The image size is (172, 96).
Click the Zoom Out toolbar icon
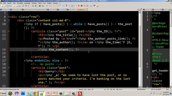pyautogui.click(x=50, y=6)
